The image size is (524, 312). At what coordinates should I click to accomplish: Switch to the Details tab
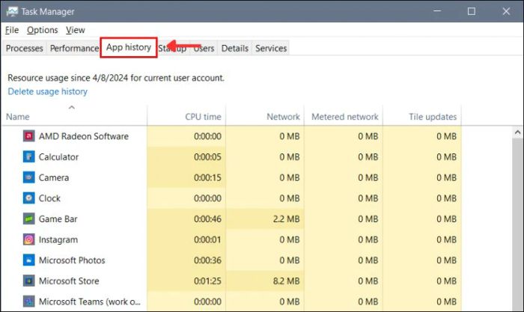(235, 48)
